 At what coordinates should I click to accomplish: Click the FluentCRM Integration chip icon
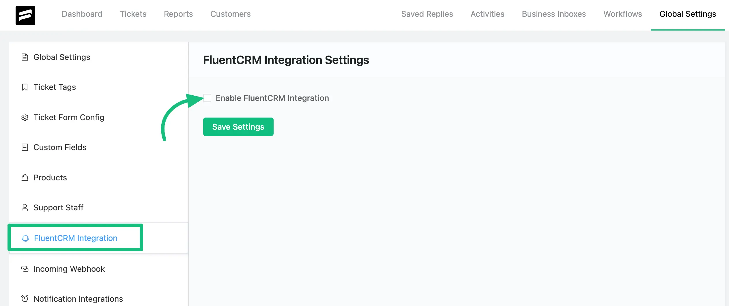[x=25, y=238]
